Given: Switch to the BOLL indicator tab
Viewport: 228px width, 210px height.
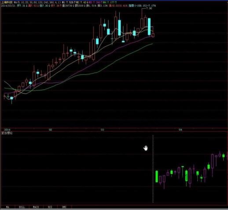Looking at the screenshot, I should point(22,207).
